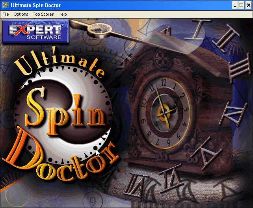Image resolution: width=253 pixels, height=208 pixels.
Task: Open the File menu
Action: coord(6,14)
